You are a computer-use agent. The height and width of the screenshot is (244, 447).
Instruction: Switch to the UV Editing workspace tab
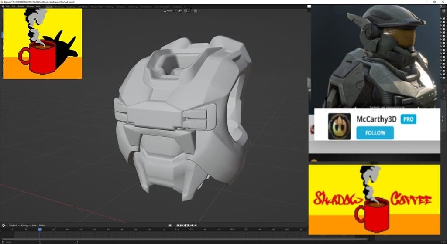point(83,7)
